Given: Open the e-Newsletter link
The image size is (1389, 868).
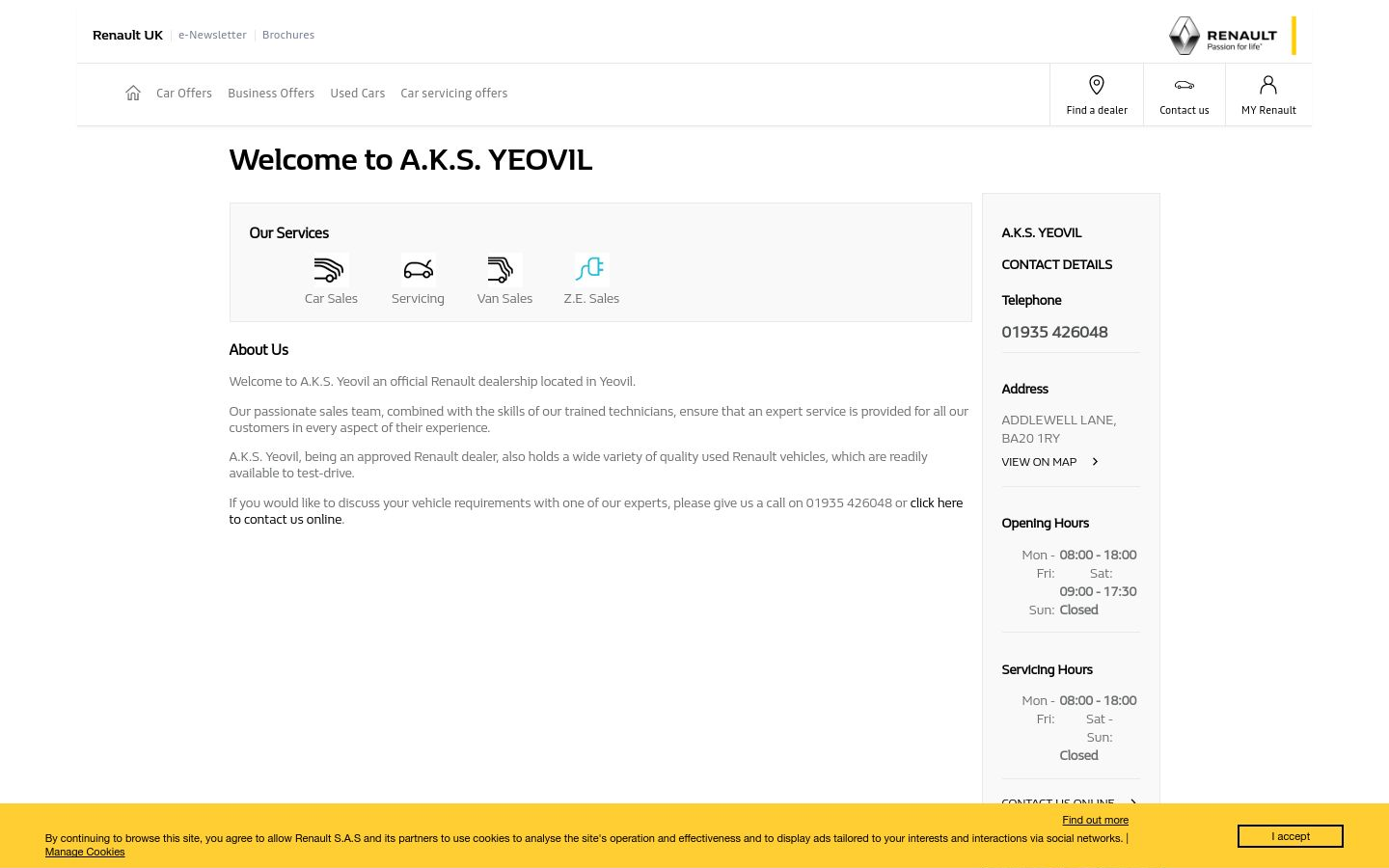Looking at the screenshot, I should point(212,35).
